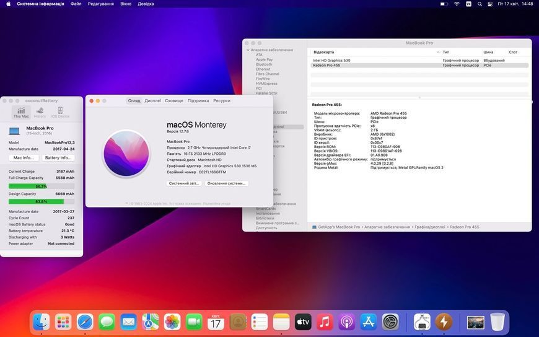The width and height of the screenshot is (539, 337).
Task: Click the Слот column header
Action: click(513, 52)
